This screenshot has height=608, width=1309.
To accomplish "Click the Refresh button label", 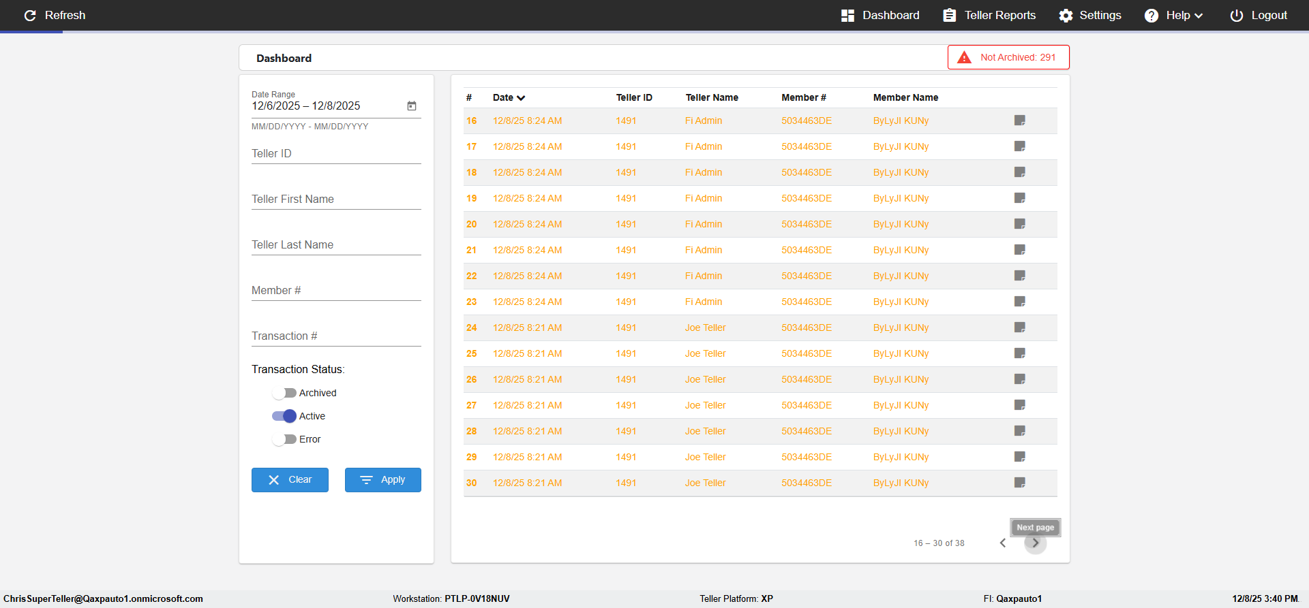I will coord(65,15).
